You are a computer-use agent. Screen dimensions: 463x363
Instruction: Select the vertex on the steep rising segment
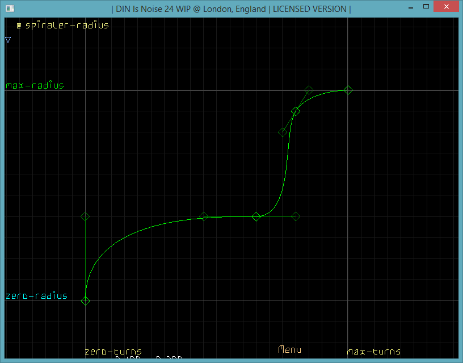click(296, 111)
